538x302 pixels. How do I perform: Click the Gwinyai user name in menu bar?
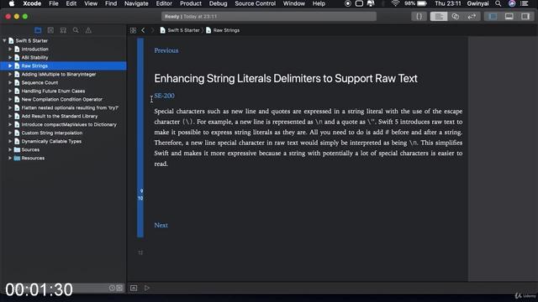coord(477,3)
